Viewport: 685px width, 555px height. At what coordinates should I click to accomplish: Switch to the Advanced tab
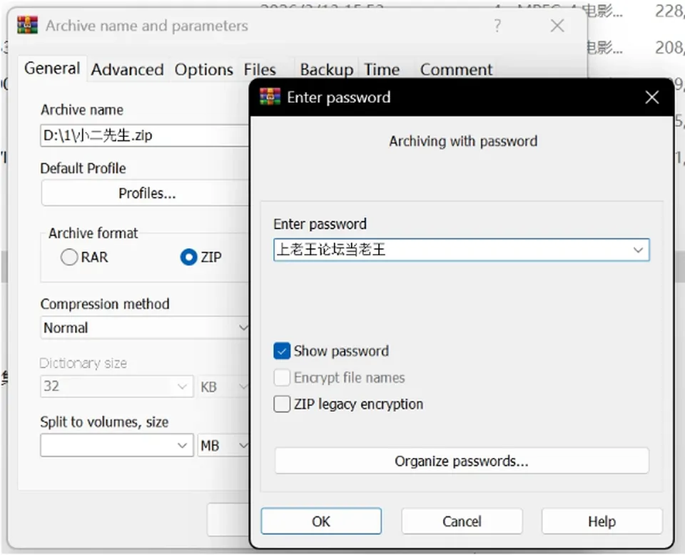pyautogui.click(x=127, y=70)
